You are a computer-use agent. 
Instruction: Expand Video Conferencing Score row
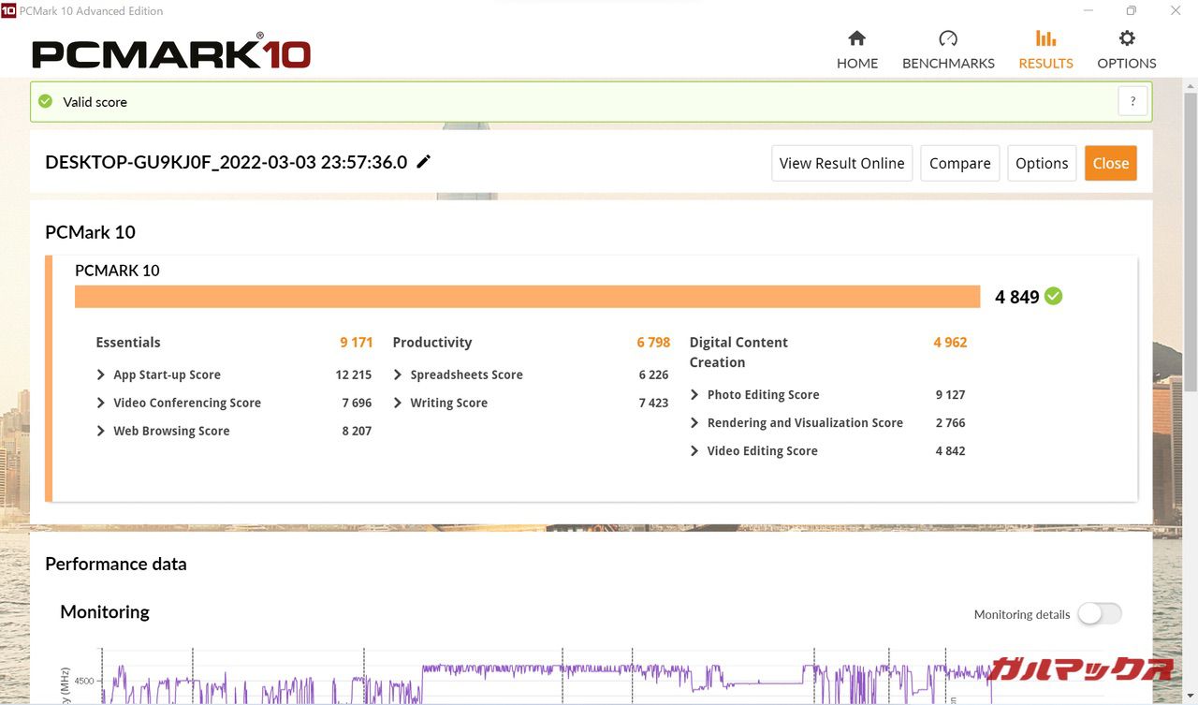(101, 403)
